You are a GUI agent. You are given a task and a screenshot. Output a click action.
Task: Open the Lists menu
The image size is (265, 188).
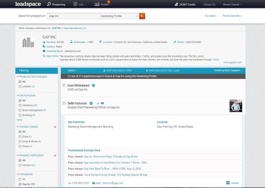point(82,4)
